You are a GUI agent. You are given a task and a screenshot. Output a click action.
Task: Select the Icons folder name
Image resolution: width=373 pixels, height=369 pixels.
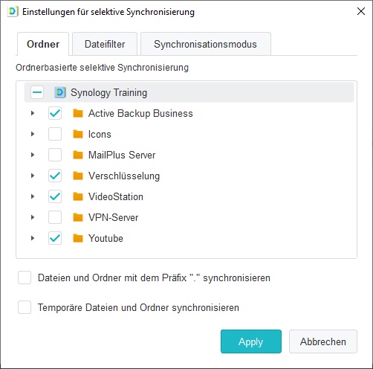point(100,135)
